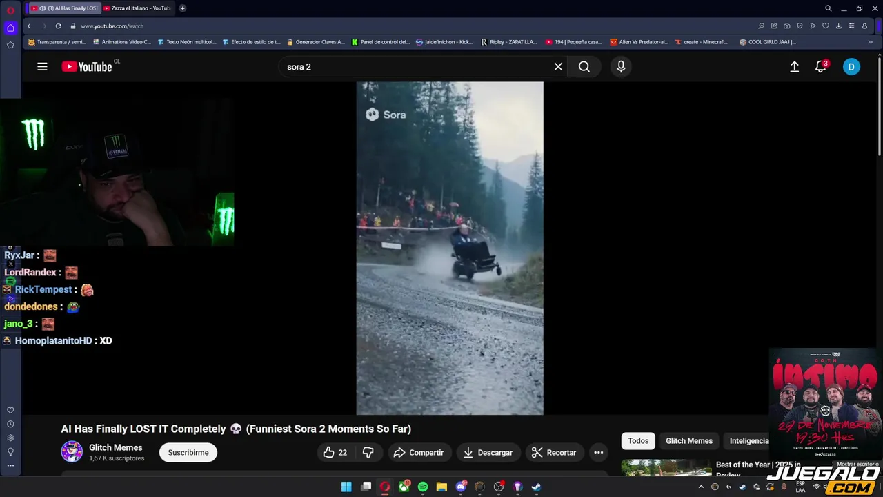This screenshot has width=883, height=497.
Task: Open the 'Generador Claves A...' bookmark
Action: point(315,42)
